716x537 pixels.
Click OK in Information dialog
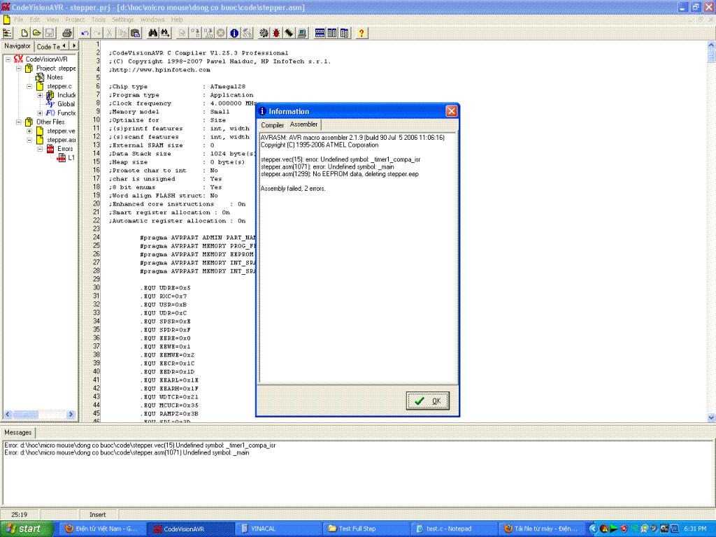[x=427, y=401]
